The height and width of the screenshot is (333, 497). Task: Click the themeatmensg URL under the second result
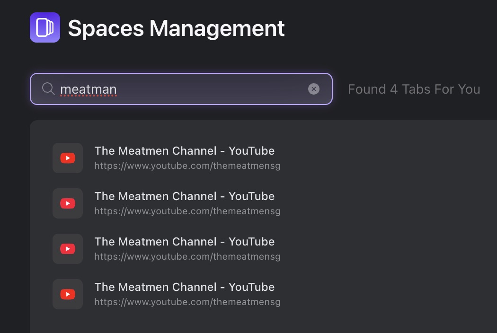point(187,211)
